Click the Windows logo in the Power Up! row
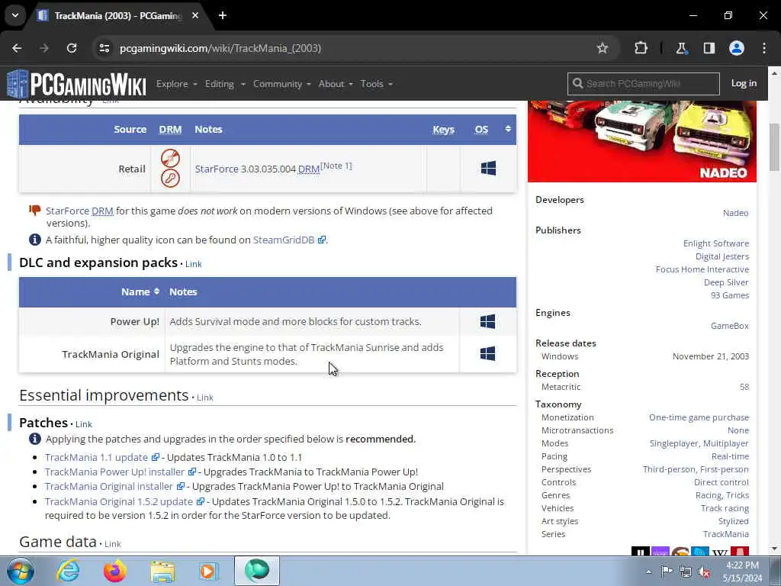This screenshot has height=586, width=781. pos(487,321)
